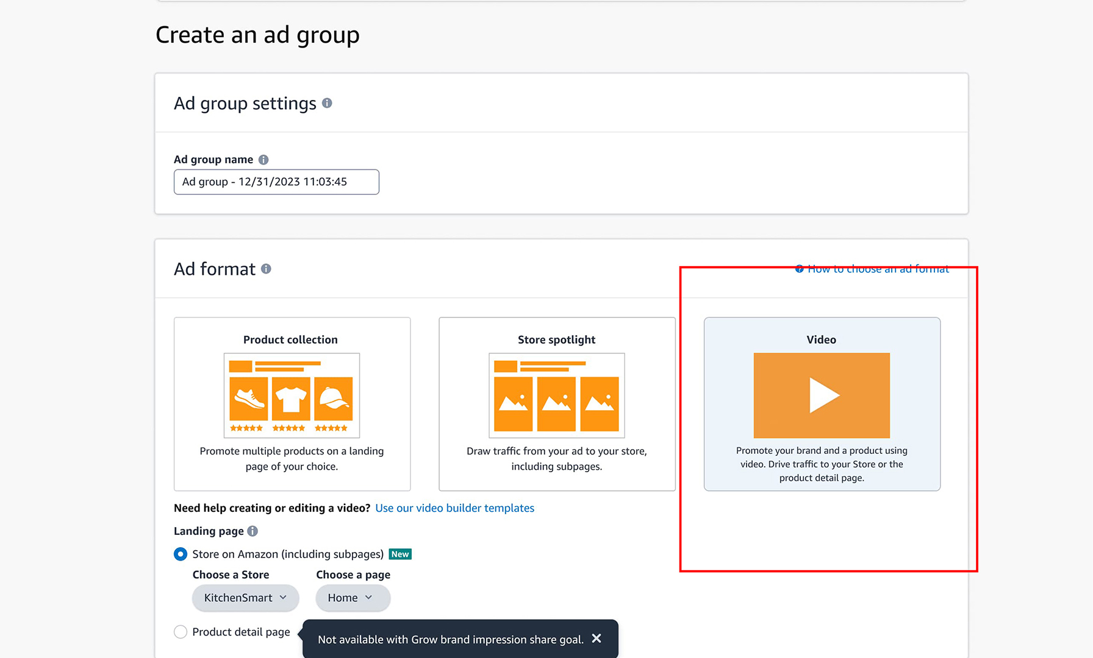The height and width of the screenshot is (658, 1093).
Task: Click the Not available with Grow brand message
Action: click(451, 639)
